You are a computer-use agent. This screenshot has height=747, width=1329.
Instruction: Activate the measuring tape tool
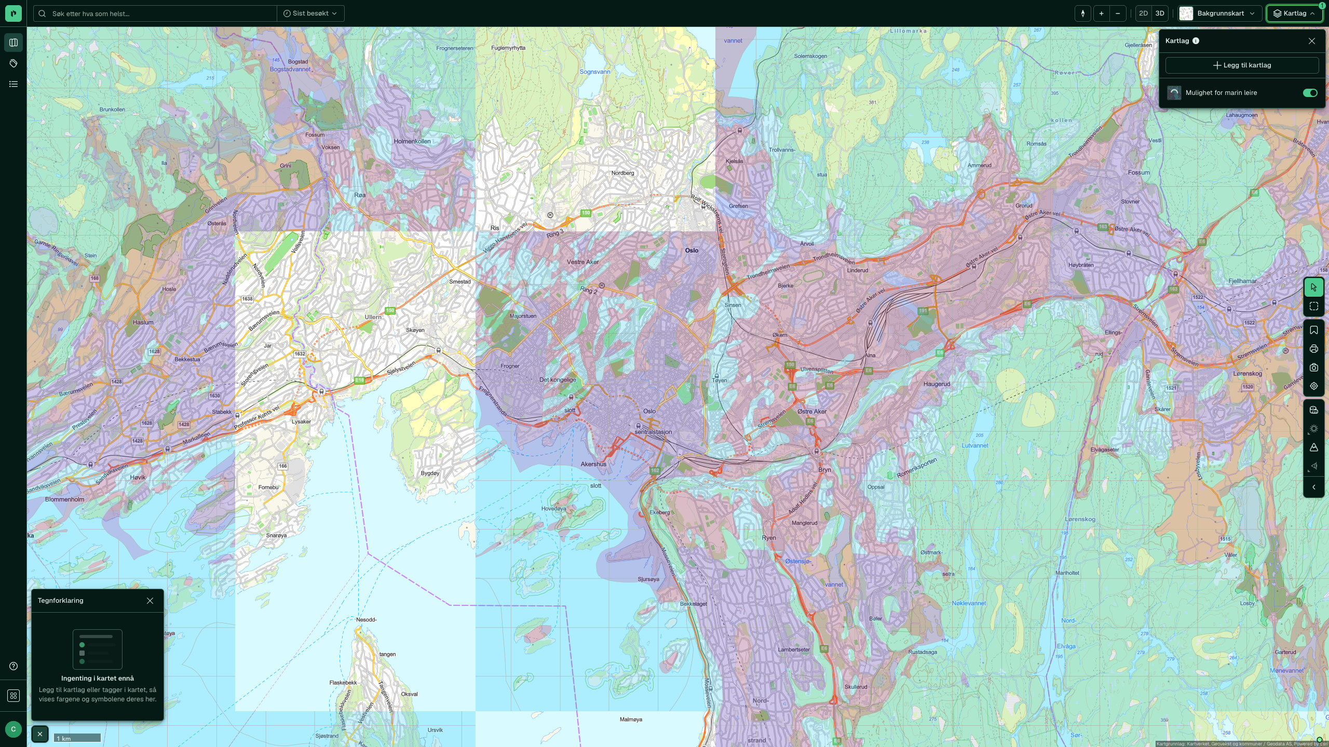click(1313, 410)
